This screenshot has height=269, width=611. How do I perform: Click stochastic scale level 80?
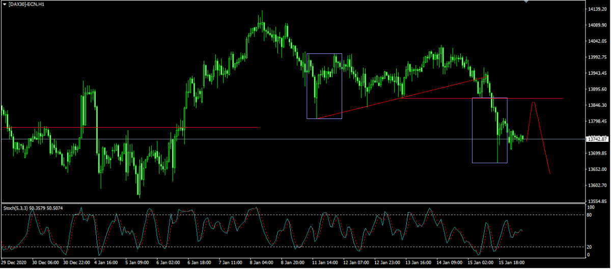coord(590,215)
